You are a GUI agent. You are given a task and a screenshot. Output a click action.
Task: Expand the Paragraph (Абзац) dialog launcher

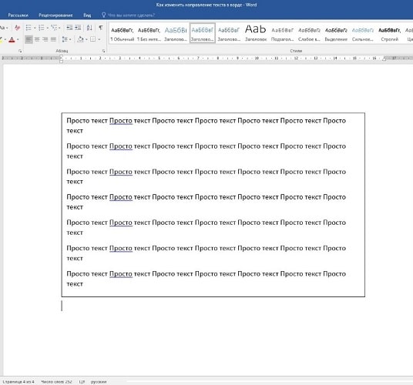pos(103,51)
